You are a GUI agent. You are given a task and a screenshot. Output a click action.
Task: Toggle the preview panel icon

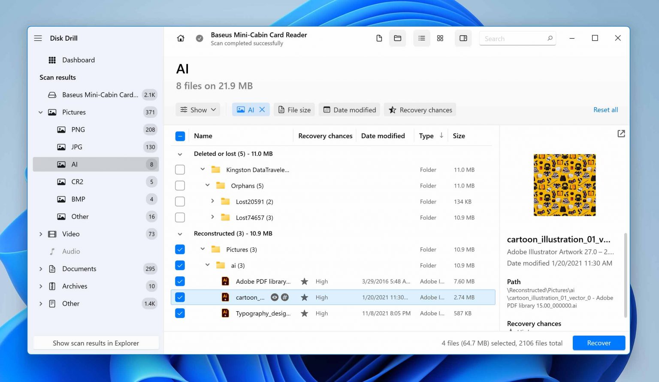tap(463, 38)
